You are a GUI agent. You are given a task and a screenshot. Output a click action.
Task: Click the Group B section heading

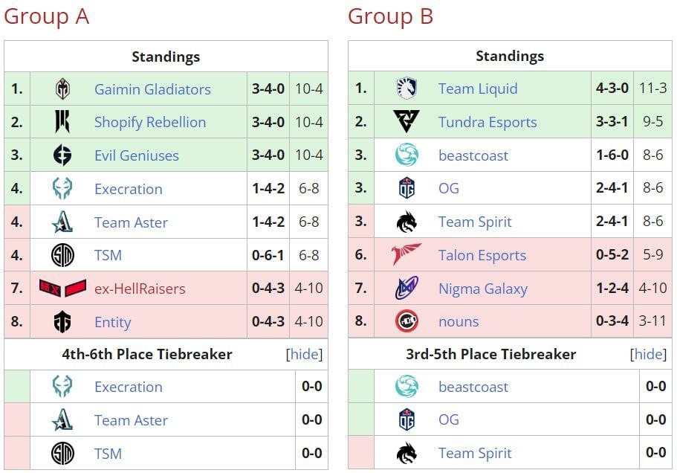390,16
